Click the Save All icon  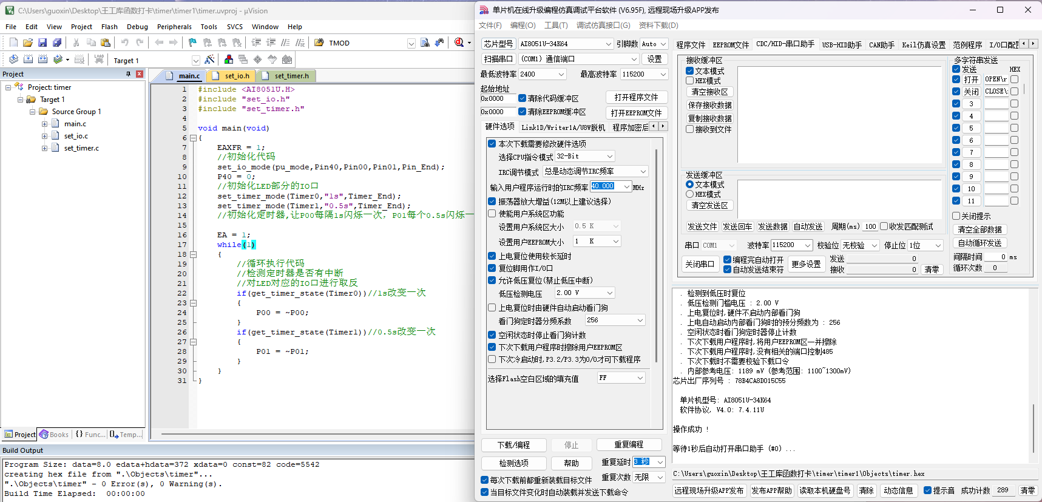pos(57,42)
